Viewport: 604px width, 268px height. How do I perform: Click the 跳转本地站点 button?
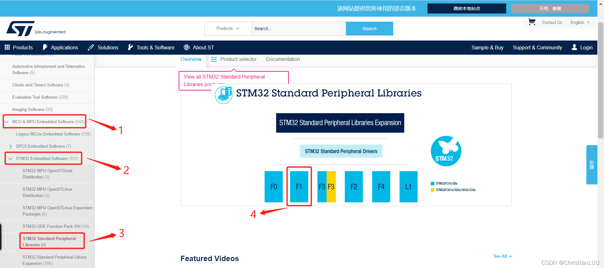467,8
